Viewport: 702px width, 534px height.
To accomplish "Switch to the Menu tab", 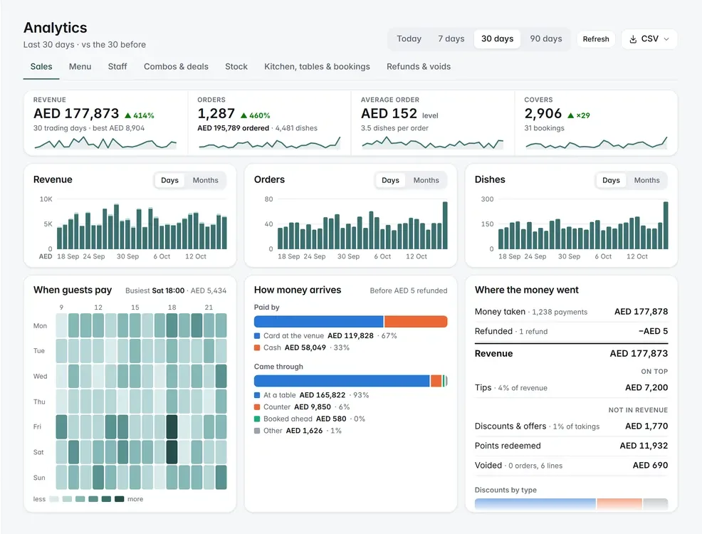I will click(x=80, y=67).
